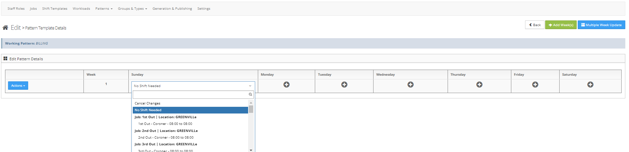Open the Actions dropdown button
The width and height of the screenshot is (629, 152).
18,86
